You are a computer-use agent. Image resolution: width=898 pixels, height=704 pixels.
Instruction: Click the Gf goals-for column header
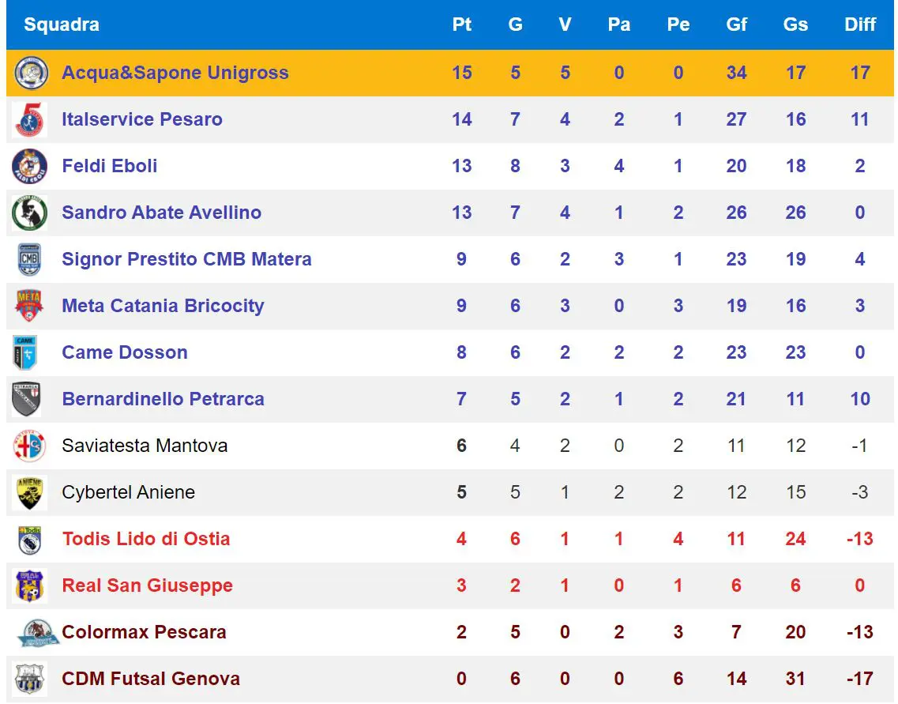point(736,24)
